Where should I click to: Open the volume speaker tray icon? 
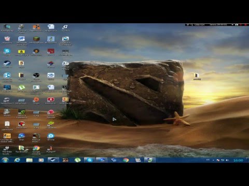click(x=227, y=160)
